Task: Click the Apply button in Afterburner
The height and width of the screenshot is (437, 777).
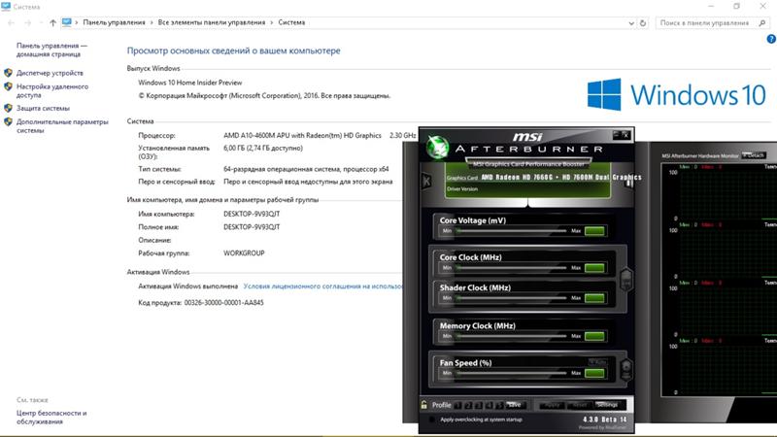Action: [552, 405]
